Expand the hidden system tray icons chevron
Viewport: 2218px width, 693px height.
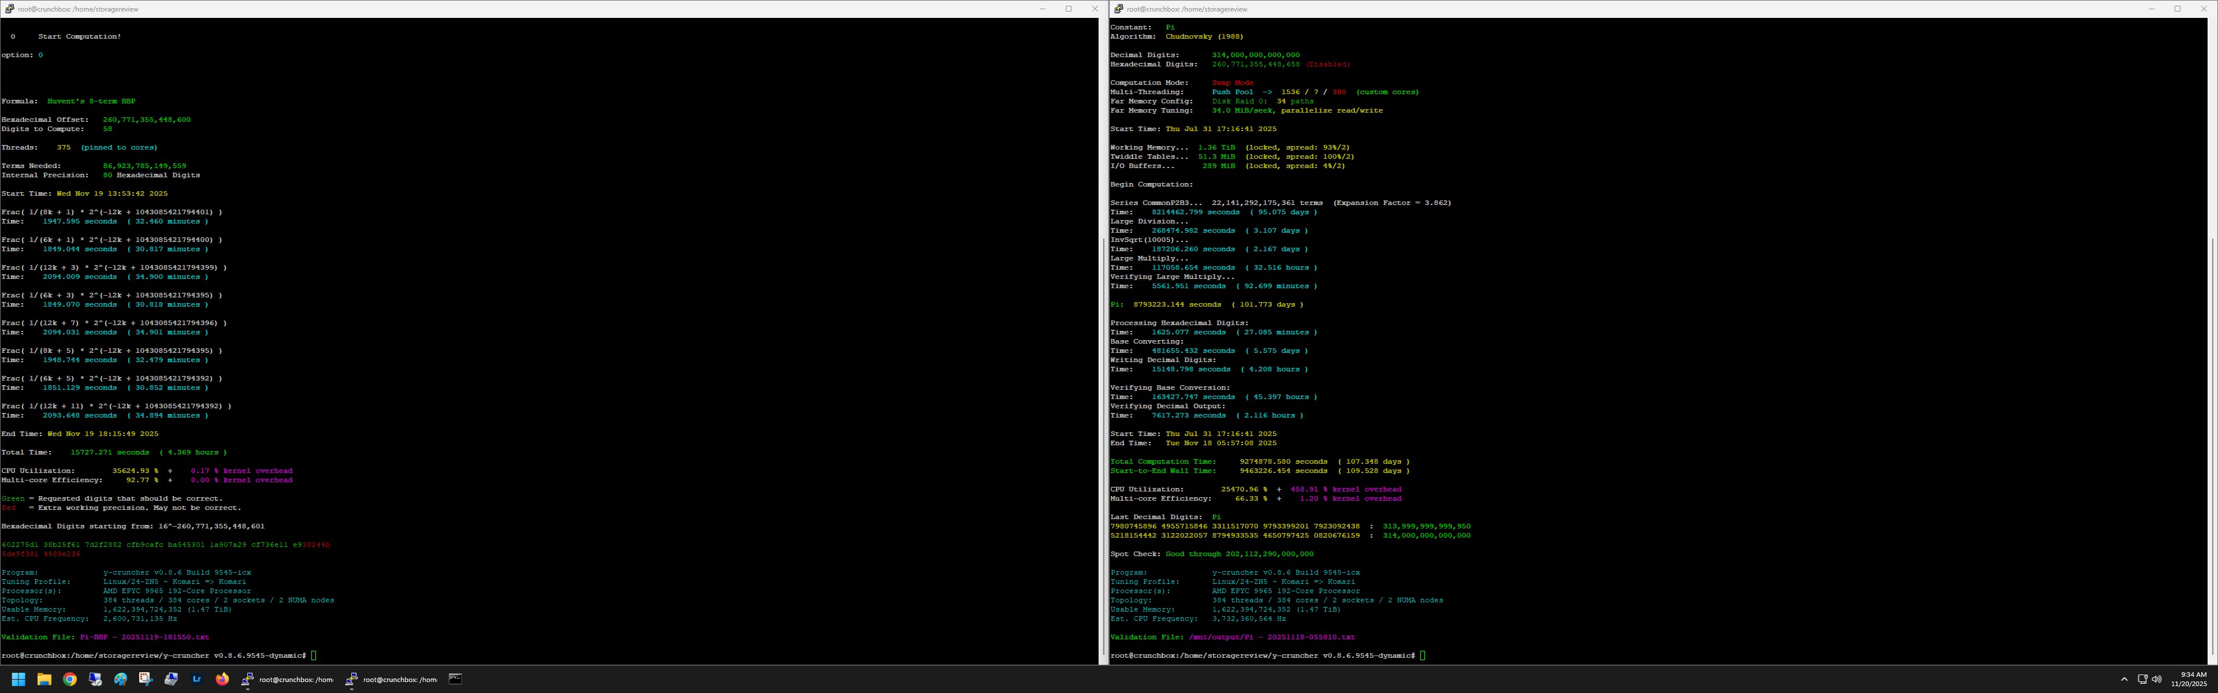[2123, 679]
